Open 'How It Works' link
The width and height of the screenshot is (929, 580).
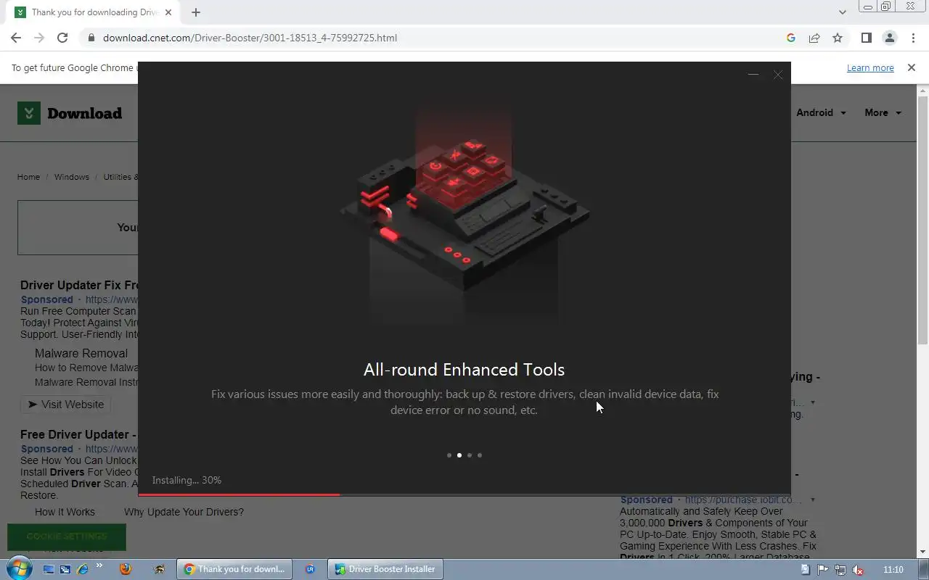pos(65,512)
